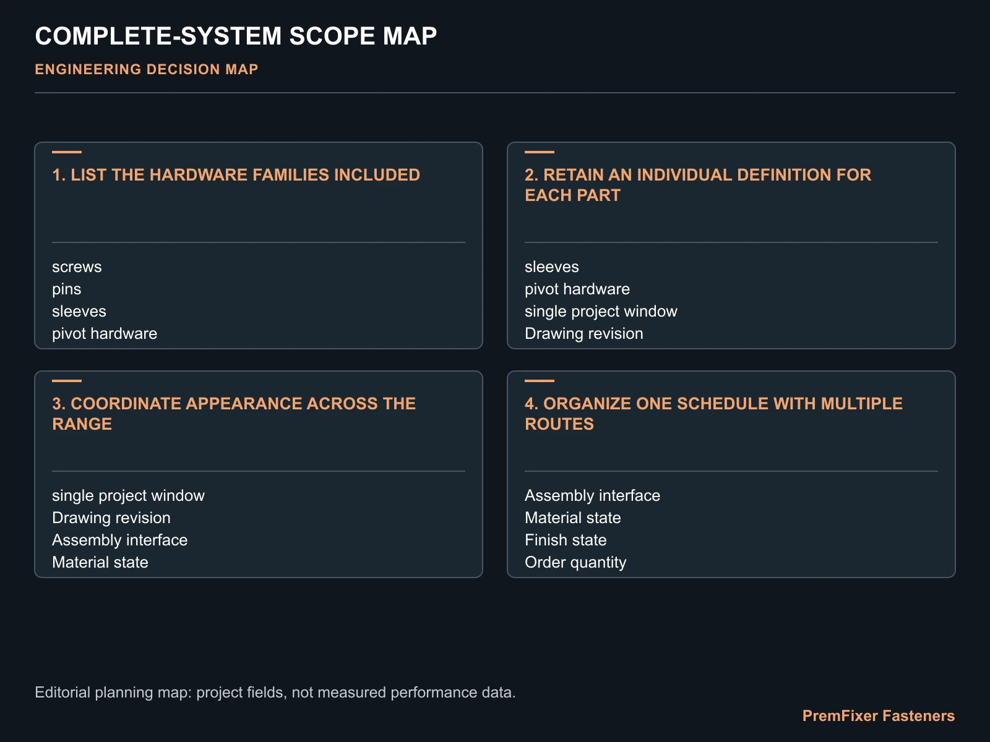This screenshot has height=742, width=990.
Task: Select heading "2. RETAIN AN INDIVIDUAL DEFINITION FOR EACH PART"
Action: click(698, 185)
